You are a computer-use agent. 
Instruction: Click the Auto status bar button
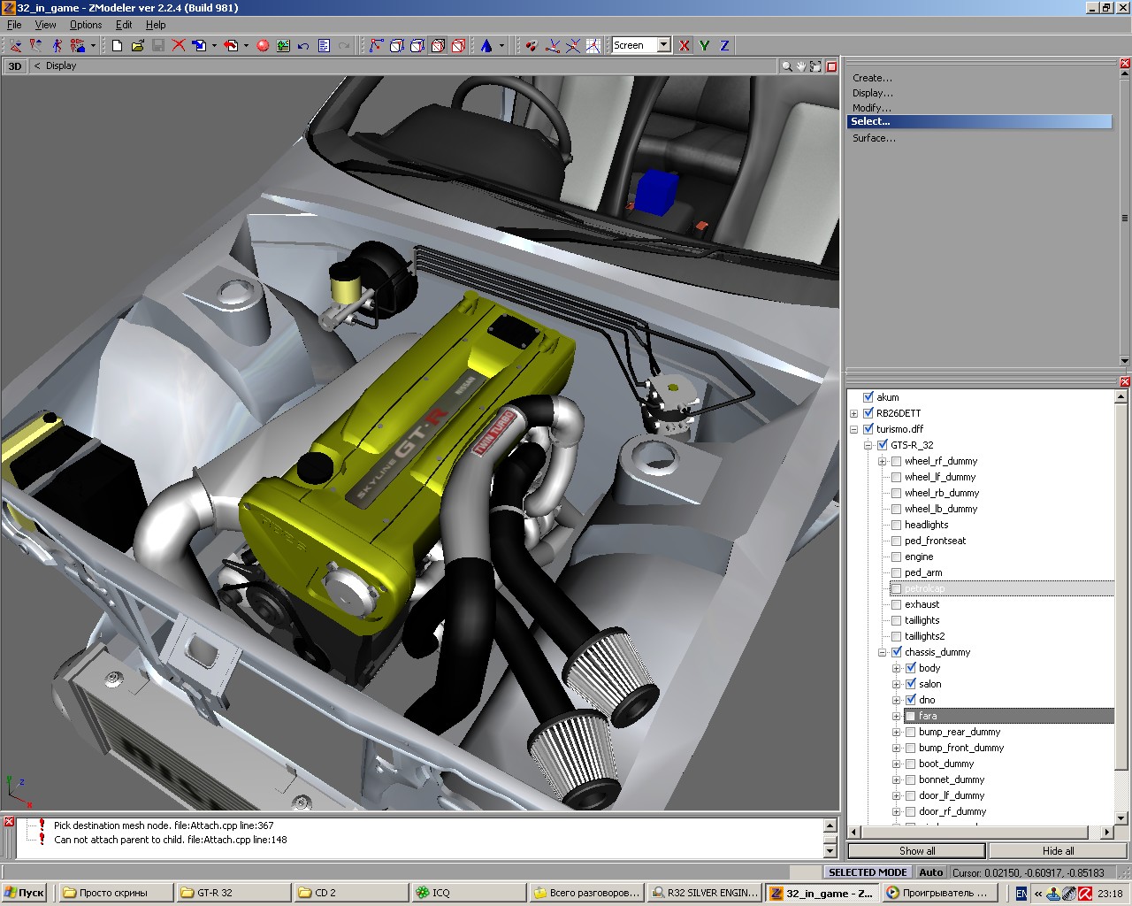(931, 872)
